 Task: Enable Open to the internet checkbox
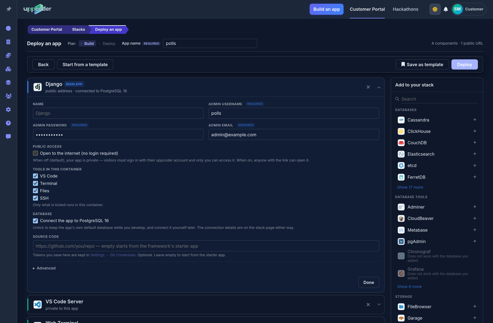click(x=35, y=153)
